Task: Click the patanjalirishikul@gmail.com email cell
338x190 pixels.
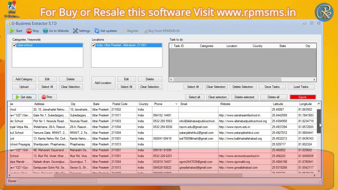Action: click(x=198, y=133)
